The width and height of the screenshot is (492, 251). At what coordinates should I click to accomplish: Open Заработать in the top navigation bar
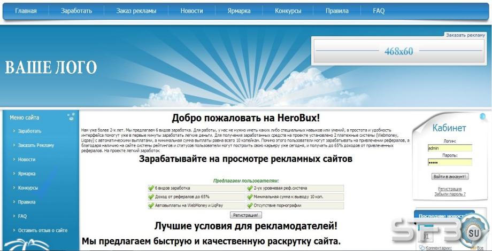tap(76, 11)
